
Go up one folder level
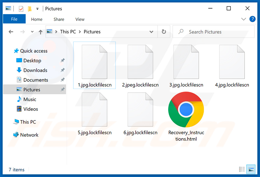click(x=40, y=32)
